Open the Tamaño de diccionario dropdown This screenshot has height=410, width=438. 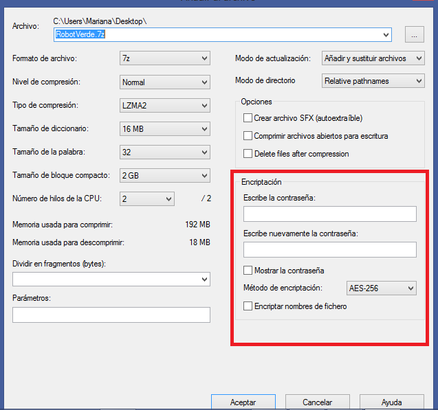point(165,129)
